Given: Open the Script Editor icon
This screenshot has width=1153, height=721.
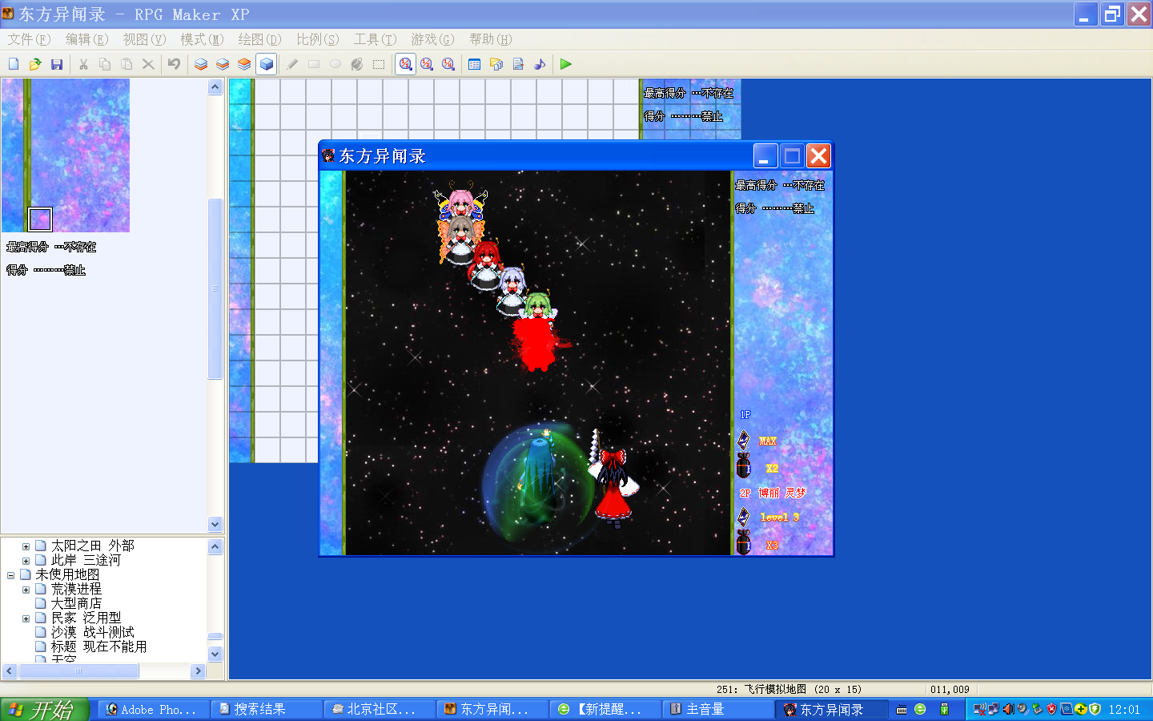Looking at the screenshot, I should (518, 64).
